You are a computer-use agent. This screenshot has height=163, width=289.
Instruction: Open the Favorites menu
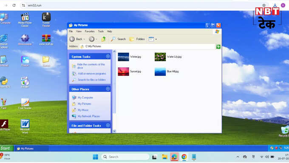tap(90, 31)
